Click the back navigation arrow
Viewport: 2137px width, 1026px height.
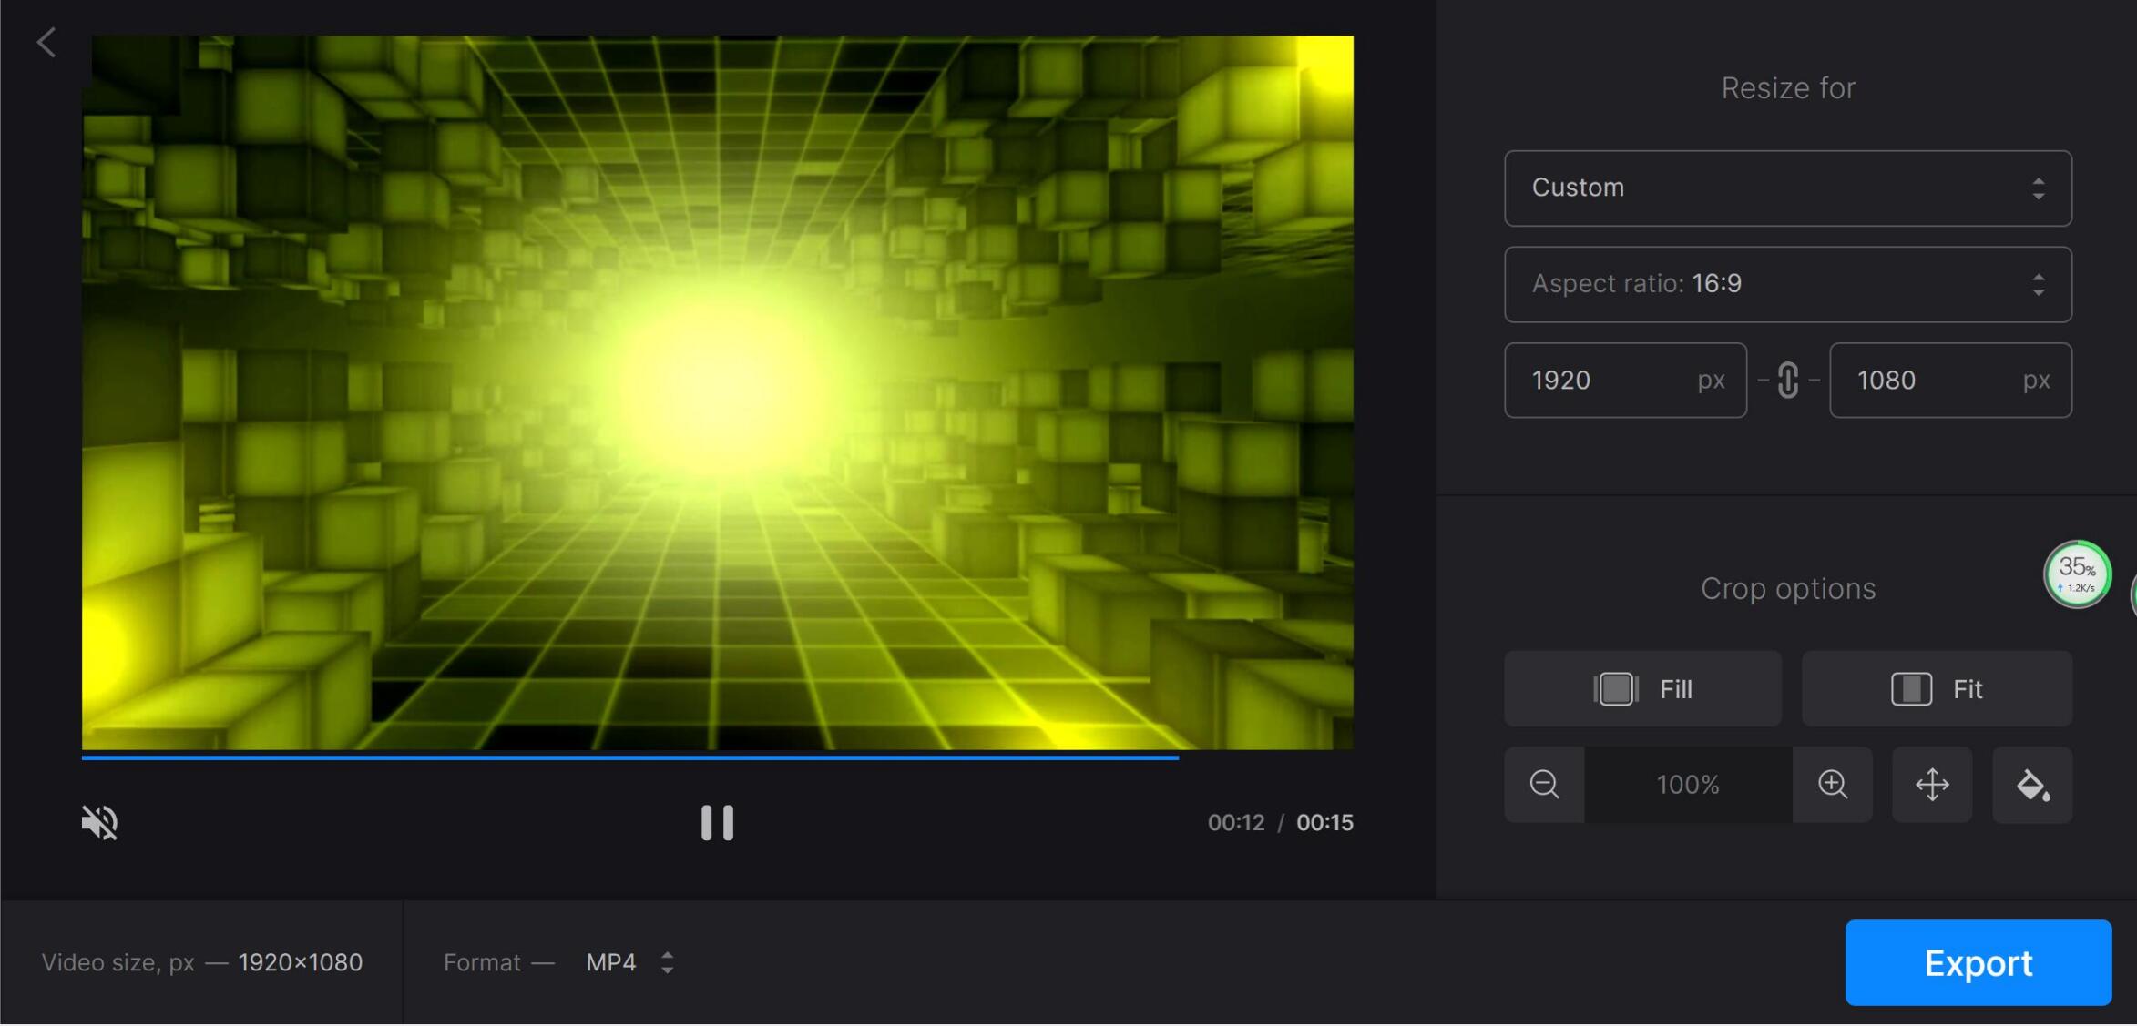[x=45, y=39]
